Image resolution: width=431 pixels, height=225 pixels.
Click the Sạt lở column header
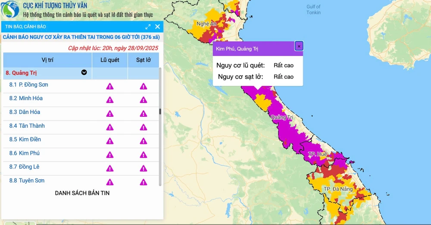(x=143, y=60)
